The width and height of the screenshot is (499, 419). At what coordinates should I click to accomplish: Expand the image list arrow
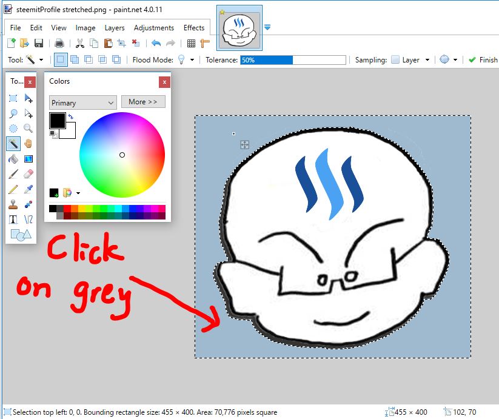tap(267, 27)
